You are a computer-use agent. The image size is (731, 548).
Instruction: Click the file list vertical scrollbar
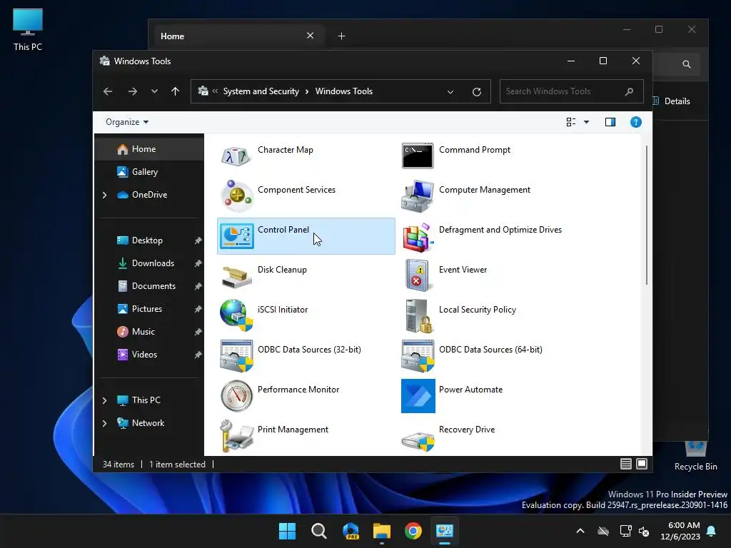(647, 215)
